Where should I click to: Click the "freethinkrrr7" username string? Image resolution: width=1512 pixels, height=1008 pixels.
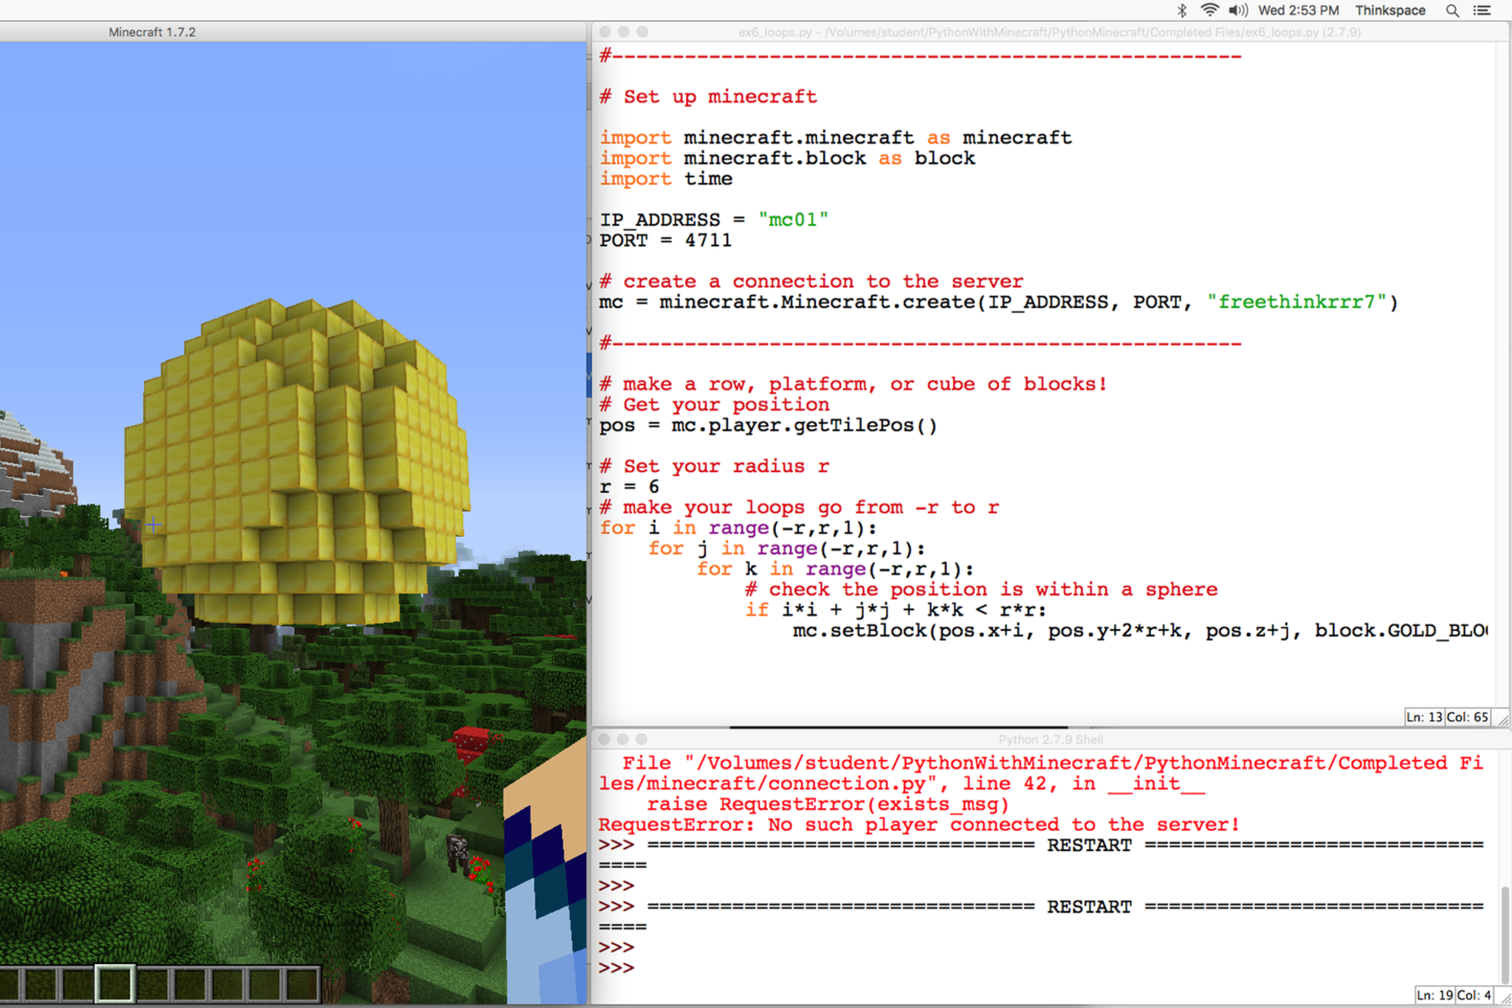(x=1297, y=303)
